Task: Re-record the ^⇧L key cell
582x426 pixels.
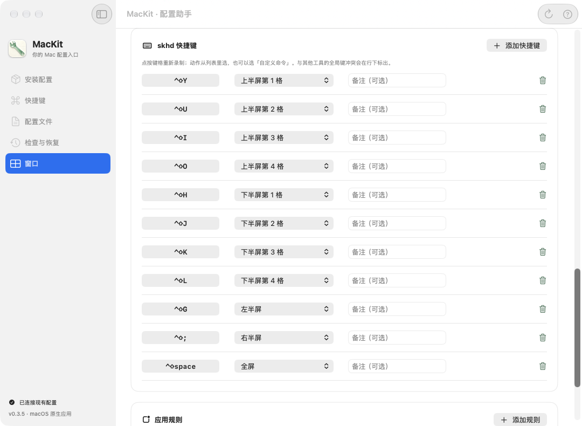Action: 181,281
